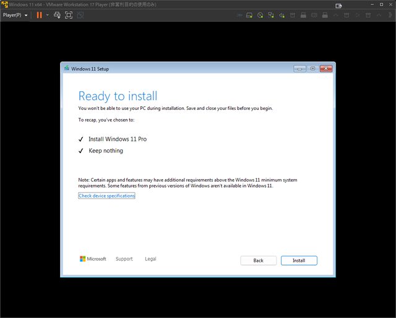This screenshot has width=396, height=318.
Task: Click the hard disk device icon
Action: tap(249, 15)
